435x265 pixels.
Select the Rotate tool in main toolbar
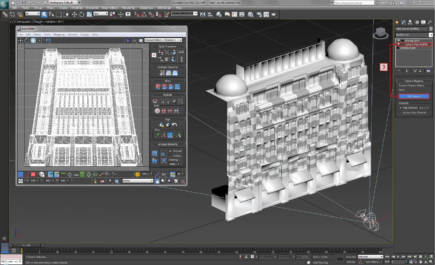point(82,14)
